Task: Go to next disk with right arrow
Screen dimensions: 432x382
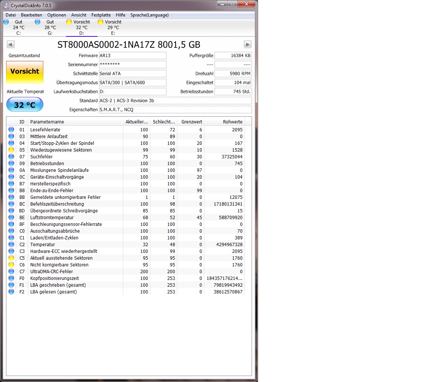Action: click(x=247, y=44)
